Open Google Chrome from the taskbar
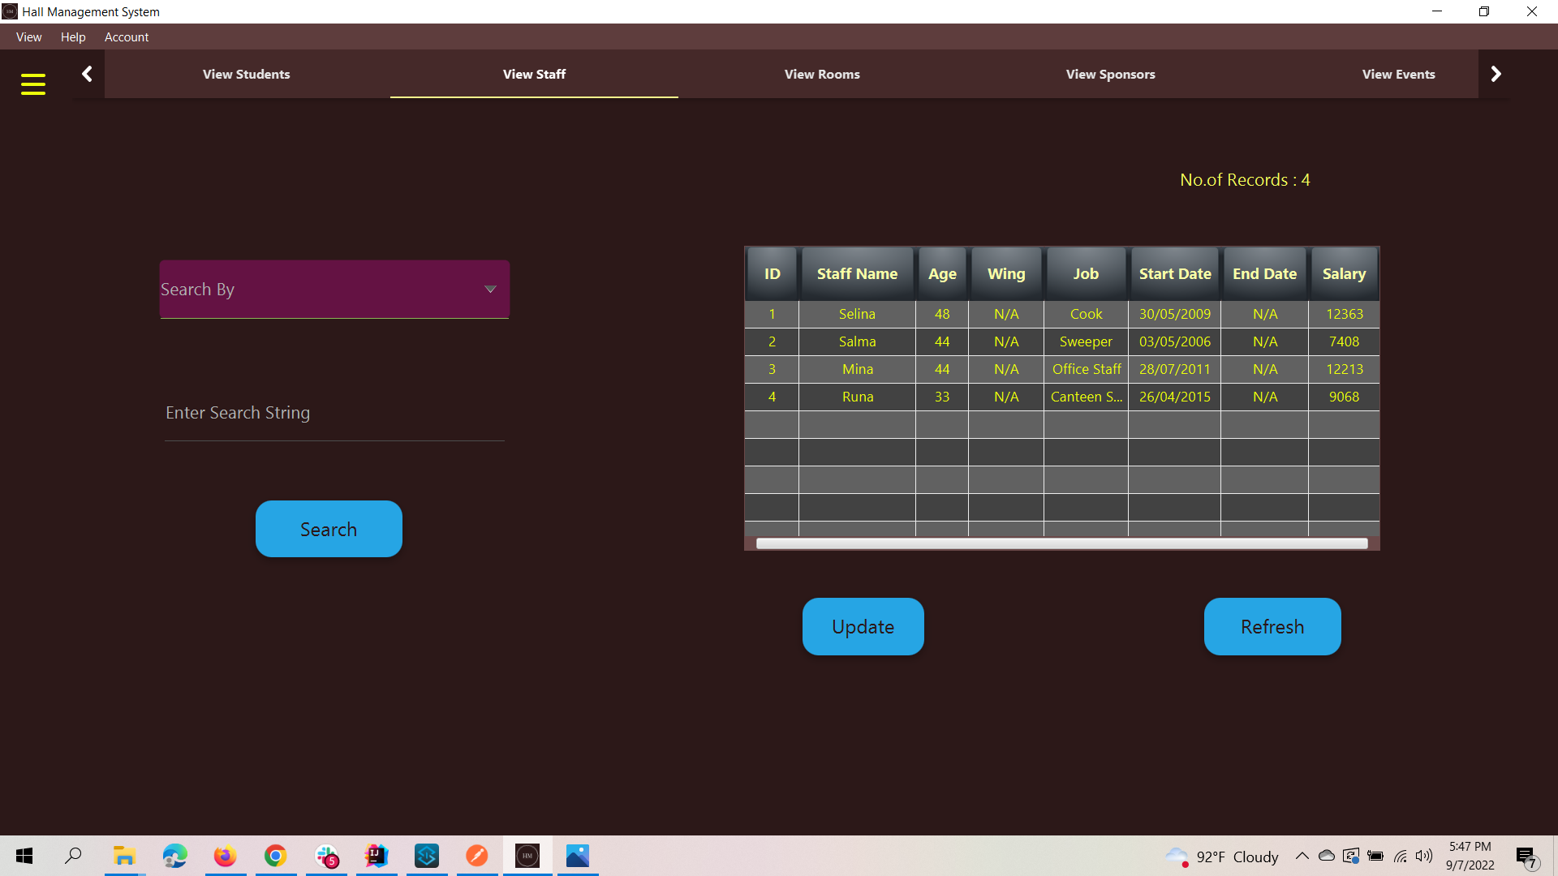 click(275, 856)
